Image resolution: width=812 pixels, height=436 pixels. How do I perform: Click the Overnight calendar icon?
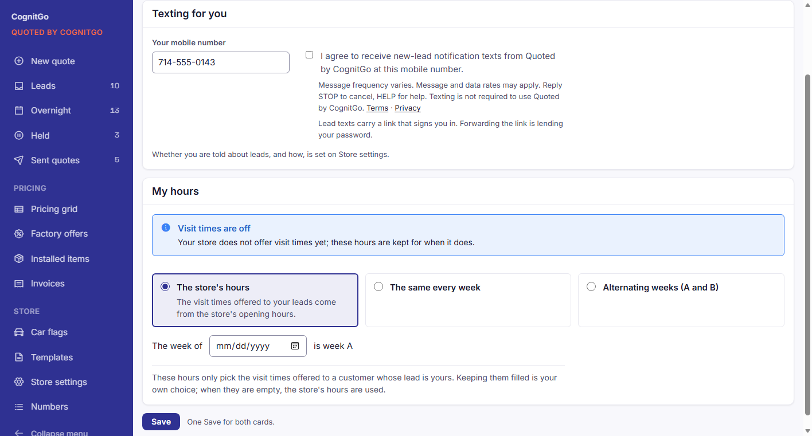click(x=19, y=111)
